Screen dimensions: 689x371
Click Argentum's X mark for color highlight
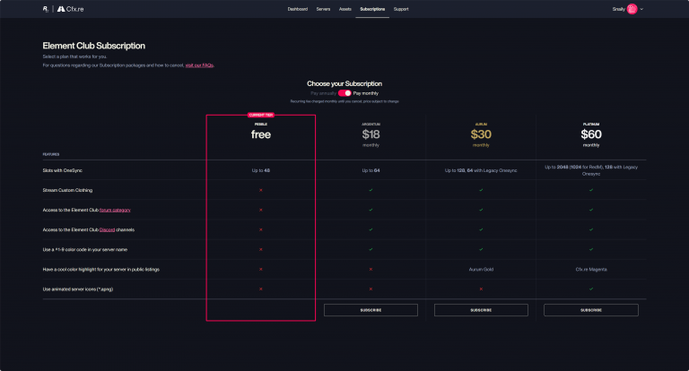(371, 269)
